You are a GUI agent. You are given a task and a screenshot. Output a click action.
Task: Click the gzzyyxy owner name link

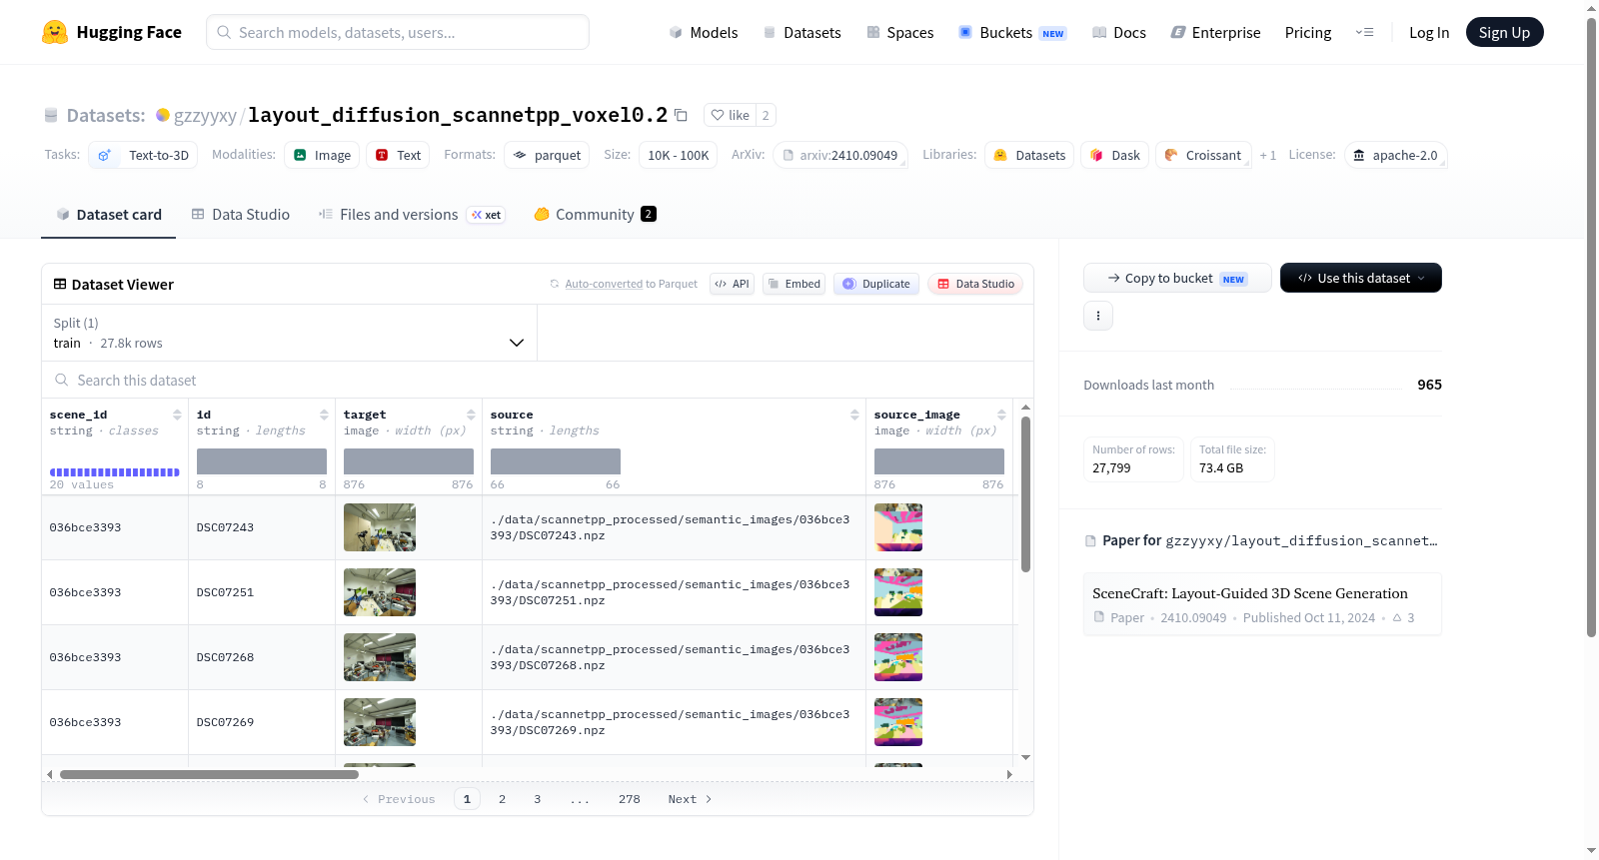[x=205, y=116]
